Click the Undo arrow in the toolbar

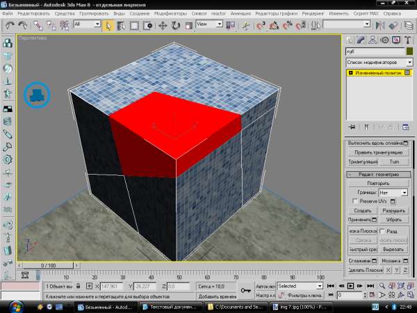point(11,25)
